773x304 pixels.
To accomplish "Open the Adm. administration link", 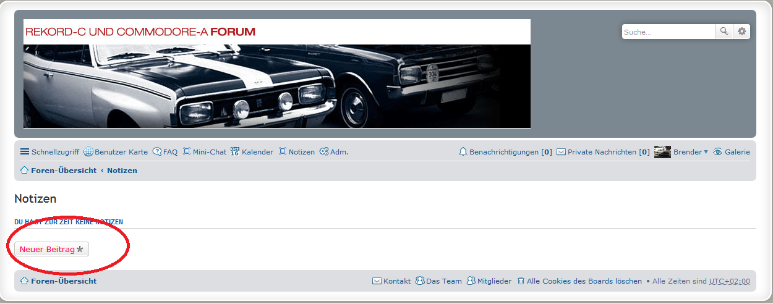I will pyautogui.click(x=334, y=152).
